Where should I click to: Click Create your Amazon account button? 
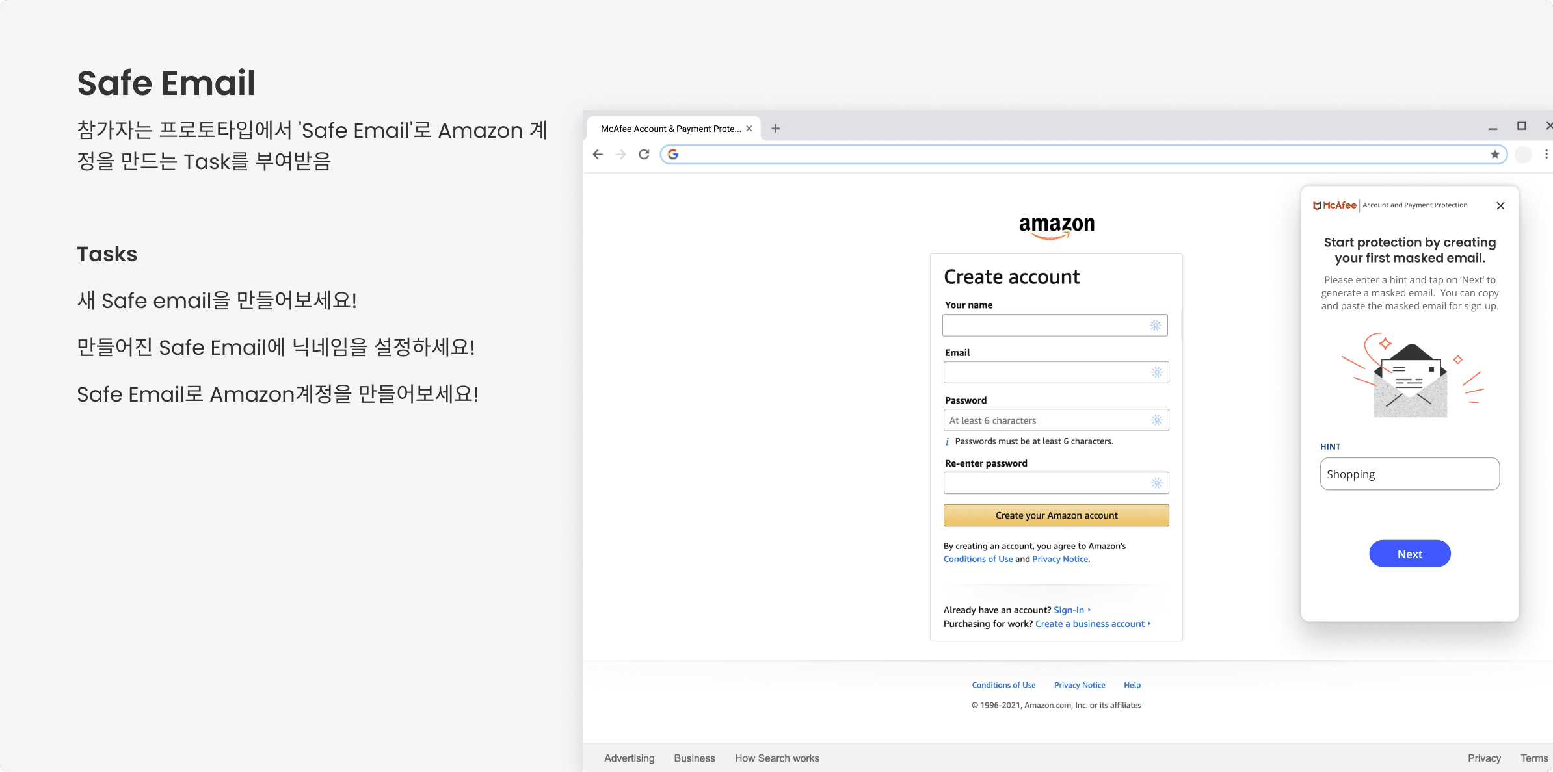pos(1056,515)
